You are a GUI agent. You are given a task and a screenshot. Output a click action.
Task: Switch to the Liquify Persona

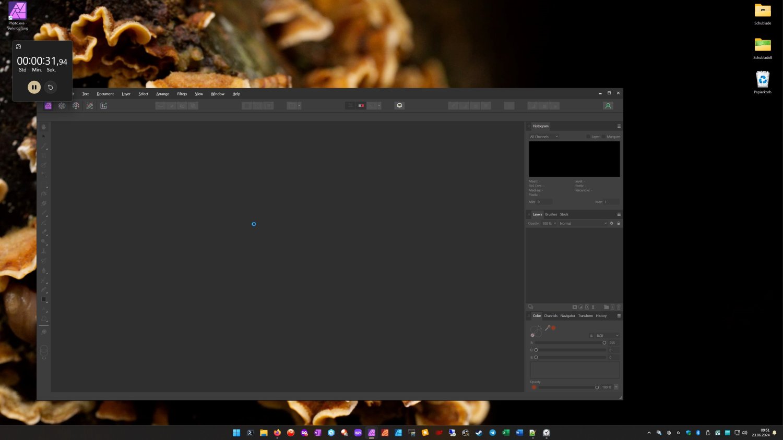(x=62, y=106)
